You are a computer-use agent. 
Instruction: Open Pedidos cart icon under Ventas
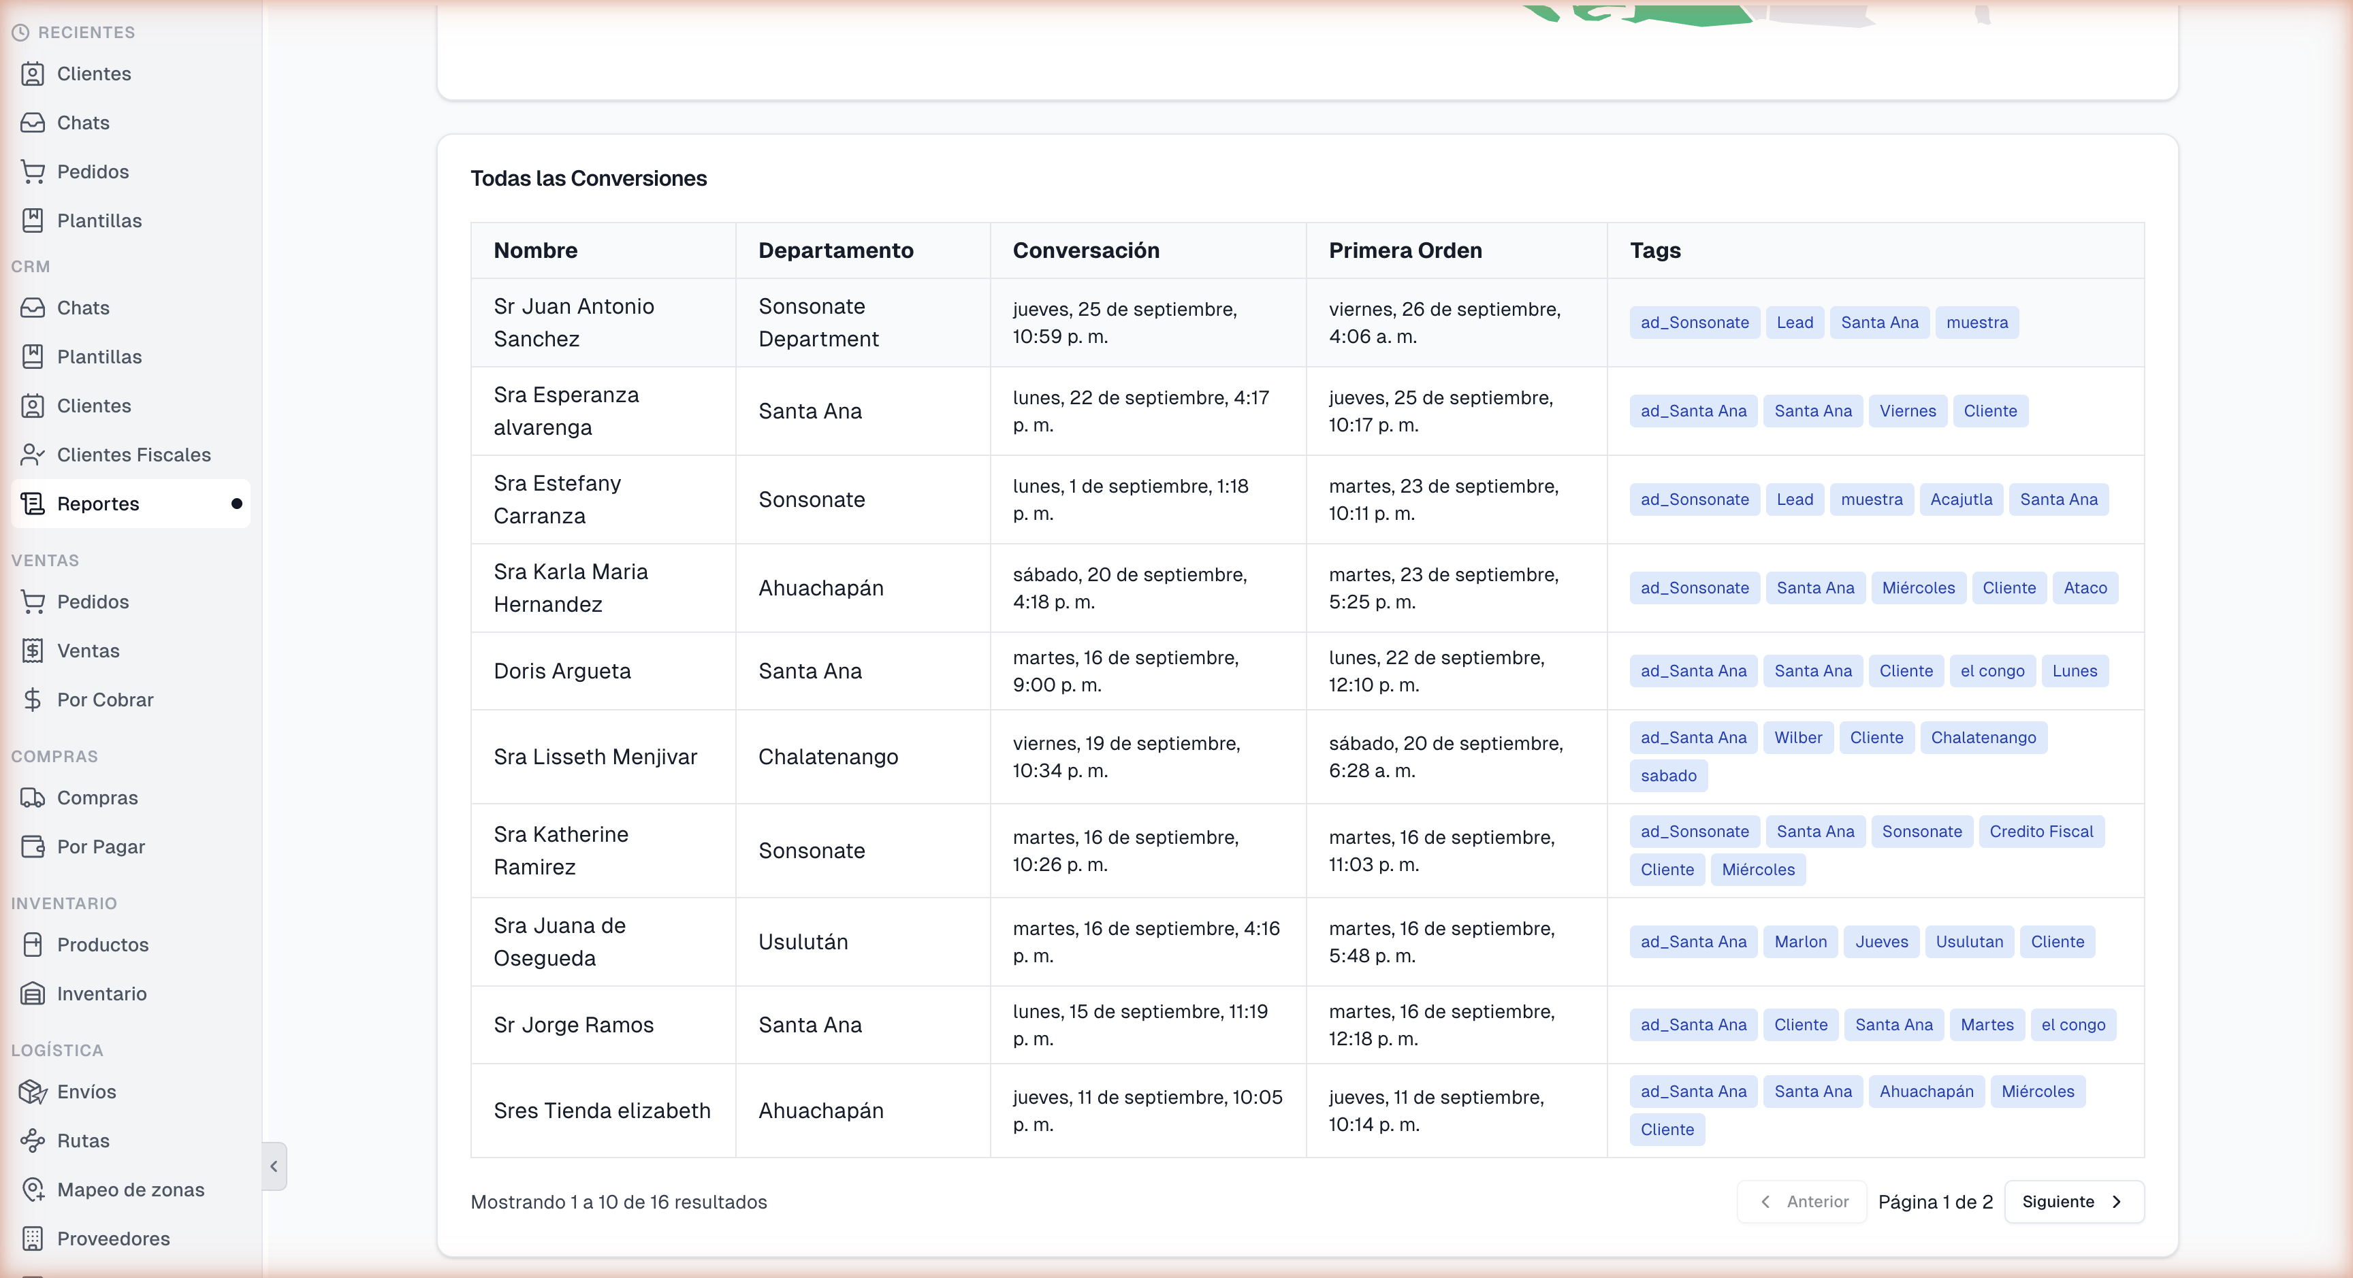(33, 602)
